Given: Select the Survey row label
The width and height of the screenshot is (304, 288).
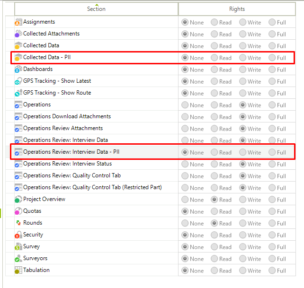Looking at the screenshot, I should click(31, 246).
